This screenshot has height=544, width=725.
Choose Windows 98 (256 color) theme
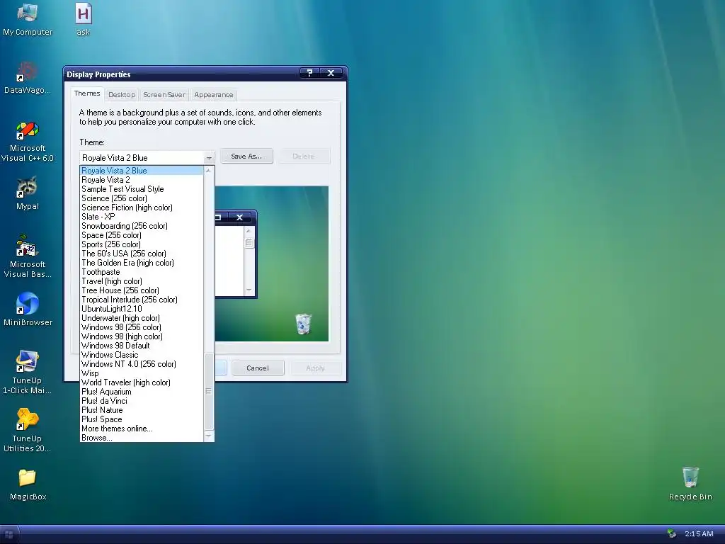pyautogui.click(x=142, y=327)
